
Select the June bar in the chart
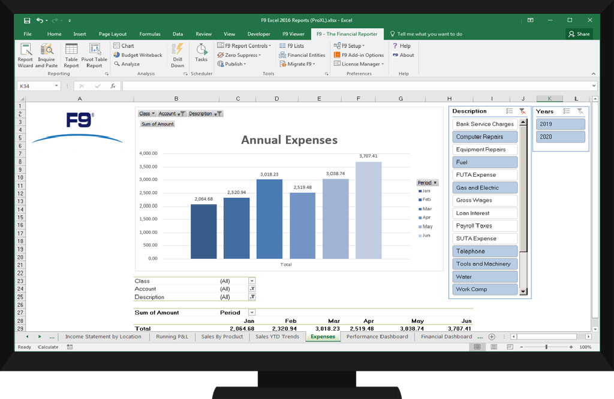tap(369, 210)
